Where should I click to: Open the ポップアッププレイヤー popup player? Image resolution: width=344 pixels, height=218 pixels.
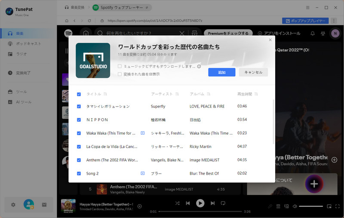coord(305,21)
